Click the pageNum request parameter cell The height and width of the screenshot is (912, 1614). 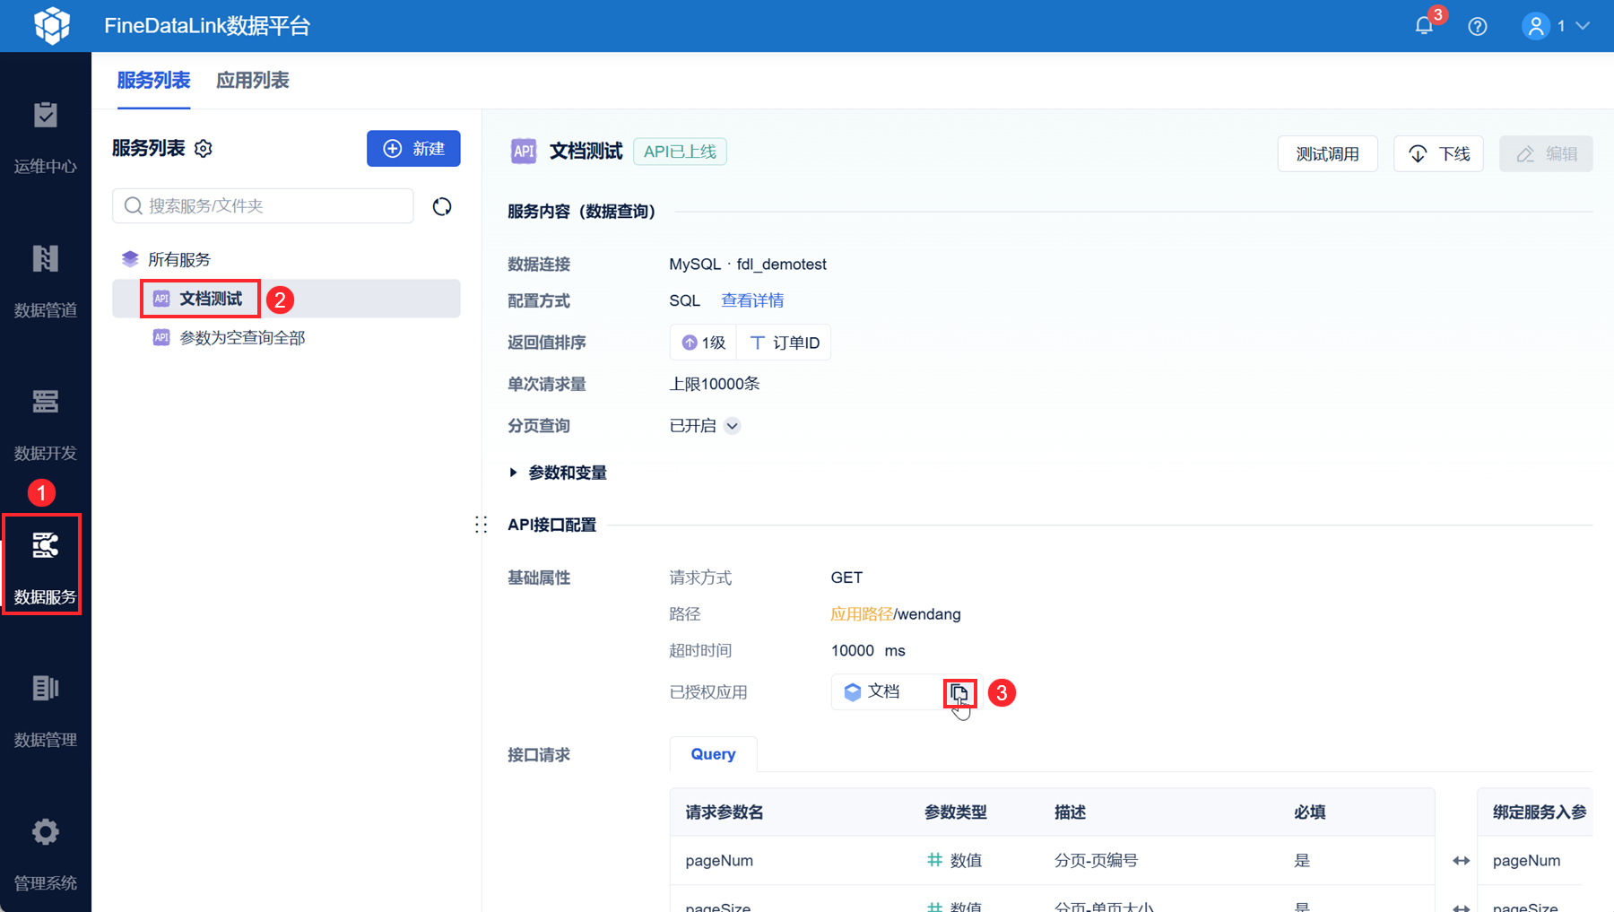[719, 861]
